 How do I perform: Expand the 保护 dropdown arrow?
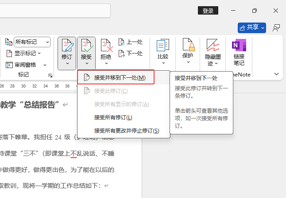click(x=188, y=62)
